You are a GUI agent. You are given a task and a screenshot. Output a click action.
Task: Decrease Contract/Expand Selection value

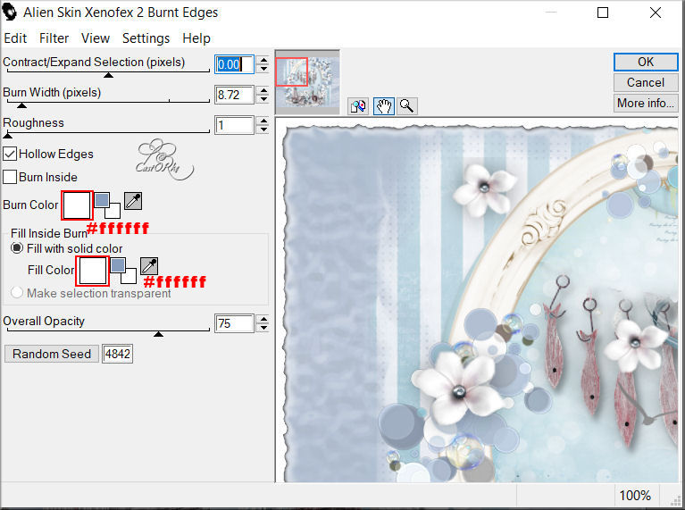(x=263, y=69)
